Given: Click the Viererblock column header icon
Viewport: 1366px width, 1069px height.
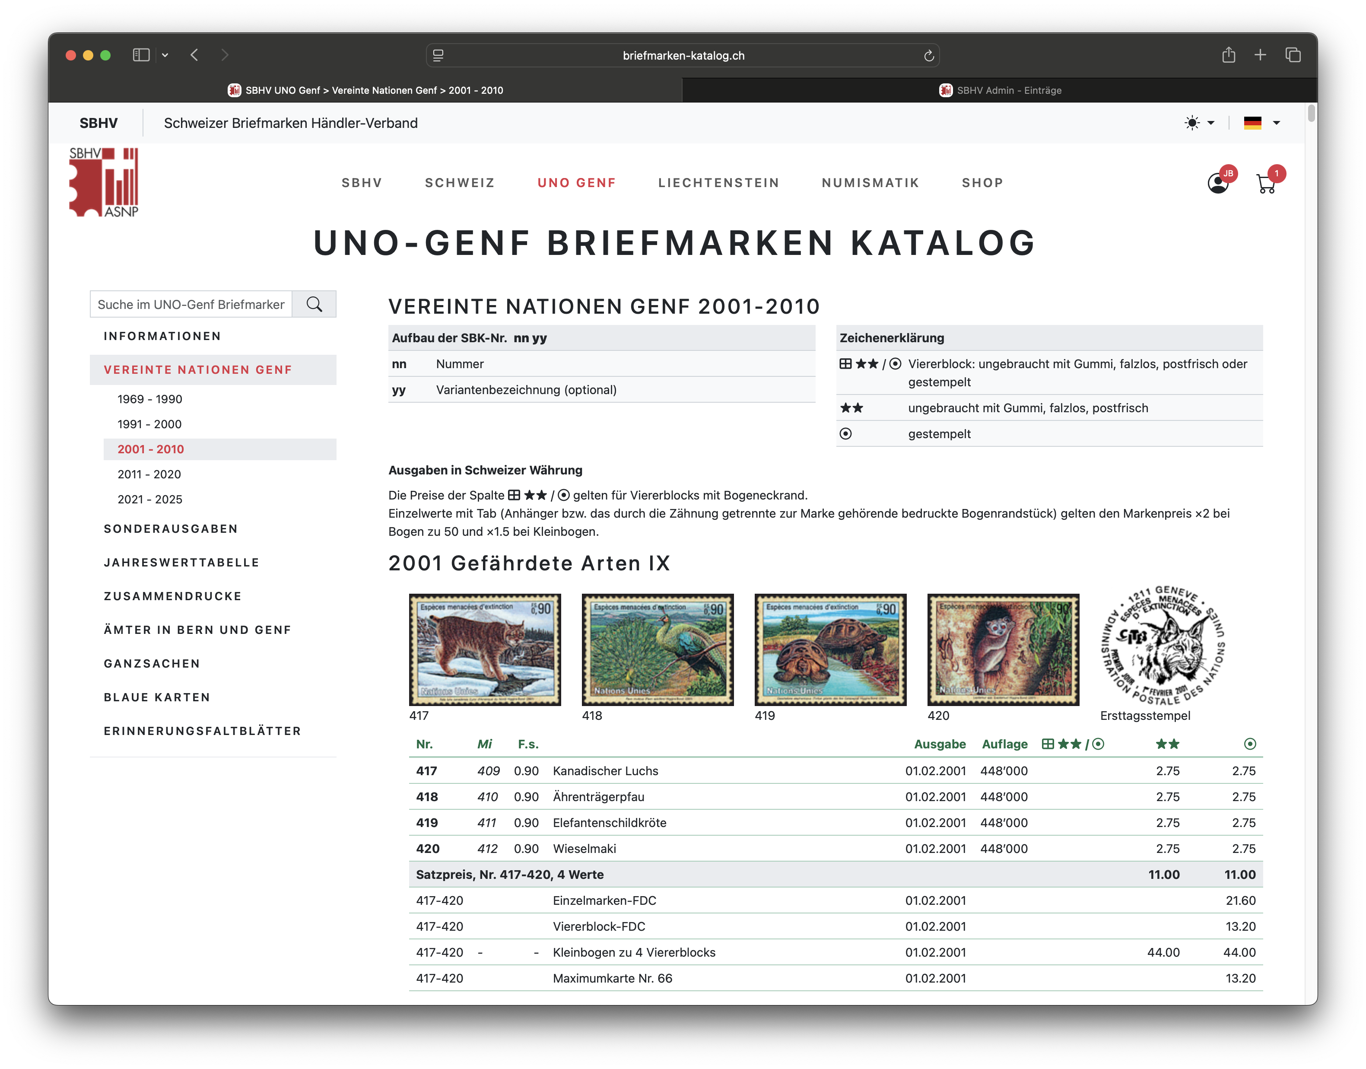Looking at the screenshot, I should [x=1073, y=744].
